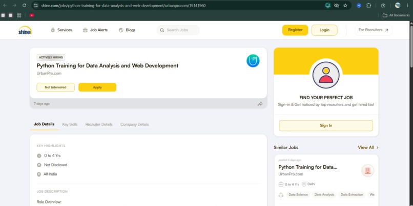Open Job Alerts
413x206 pixels.
[95, 30]
